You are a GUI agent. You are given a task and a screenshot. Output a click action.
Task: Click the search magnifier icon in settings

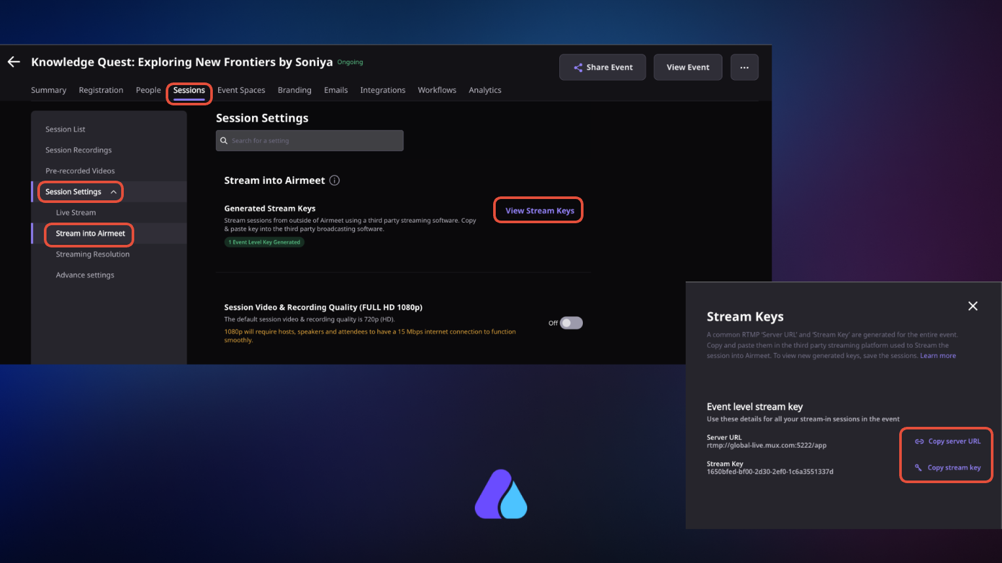tap(224, 141)
